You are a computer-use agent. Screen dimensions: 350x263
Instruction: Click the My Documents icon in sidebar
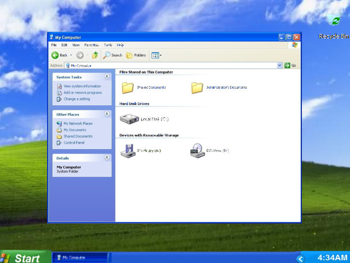pos(59,130)
